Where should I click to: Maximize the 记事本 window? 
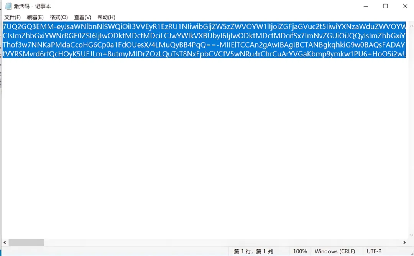pyautogui.click(x=385, y=6)
